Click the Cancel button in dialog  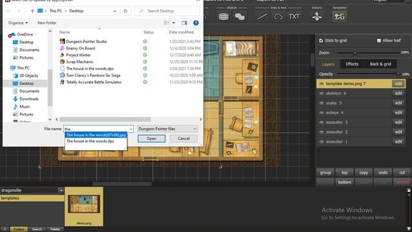click(183, 139)
